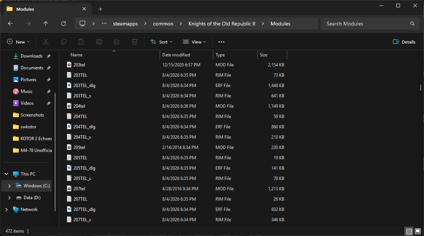Open a new tab with plus button
Viewport: 424px width, 236px height.
click(100, 9)
